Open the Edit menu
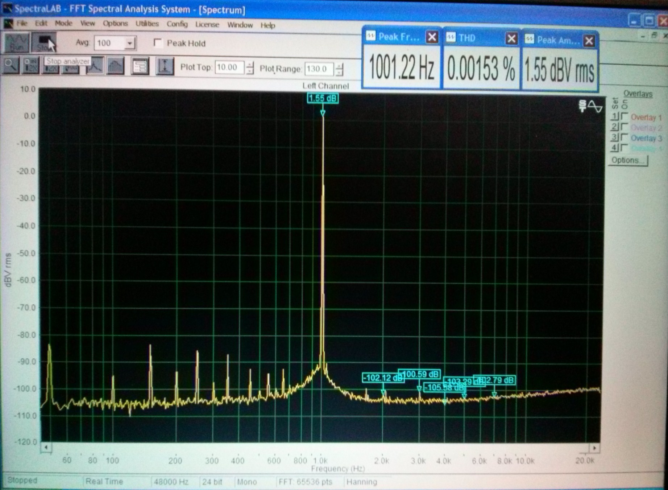The image size is (668, 490). pyautogui.click(x=41, y=23)
